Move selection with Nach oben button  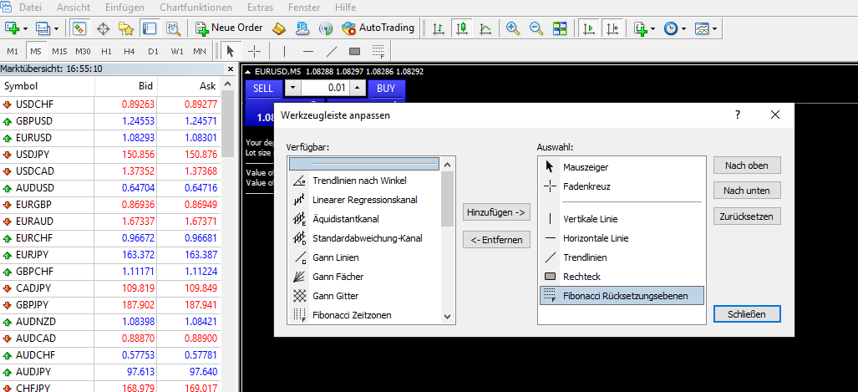pos(747,165)
